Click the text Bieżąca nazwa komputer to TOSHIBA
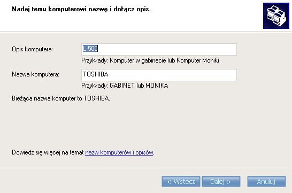 click(61, 98)
